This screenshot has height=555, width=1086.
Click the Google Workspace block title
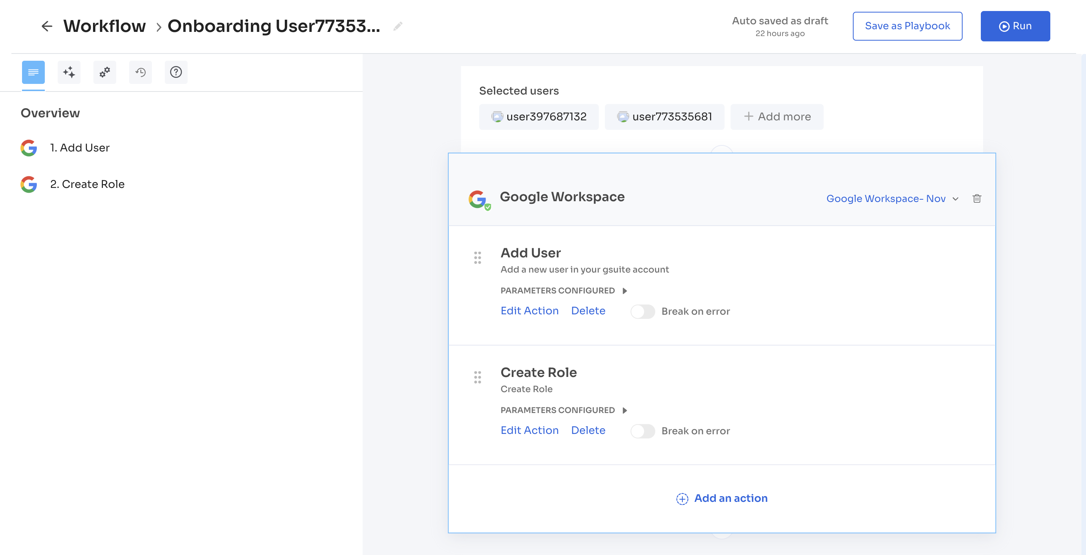pyautogui.click(x=562, y=197)
